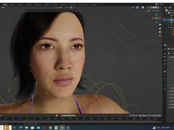This screenshot has height=130, width=174.
Task: Open the transform pivot point dropdown
Action: [x=67, y=8]
